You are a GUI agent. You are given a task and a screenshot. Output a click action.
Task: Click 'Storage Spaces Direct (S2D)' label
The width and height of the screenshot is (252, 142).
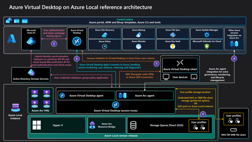pos(167,125)
